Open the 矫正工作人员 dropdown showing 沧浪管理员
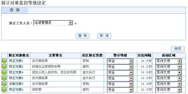Screen dimensions: 188x94 tap(53, 23)
